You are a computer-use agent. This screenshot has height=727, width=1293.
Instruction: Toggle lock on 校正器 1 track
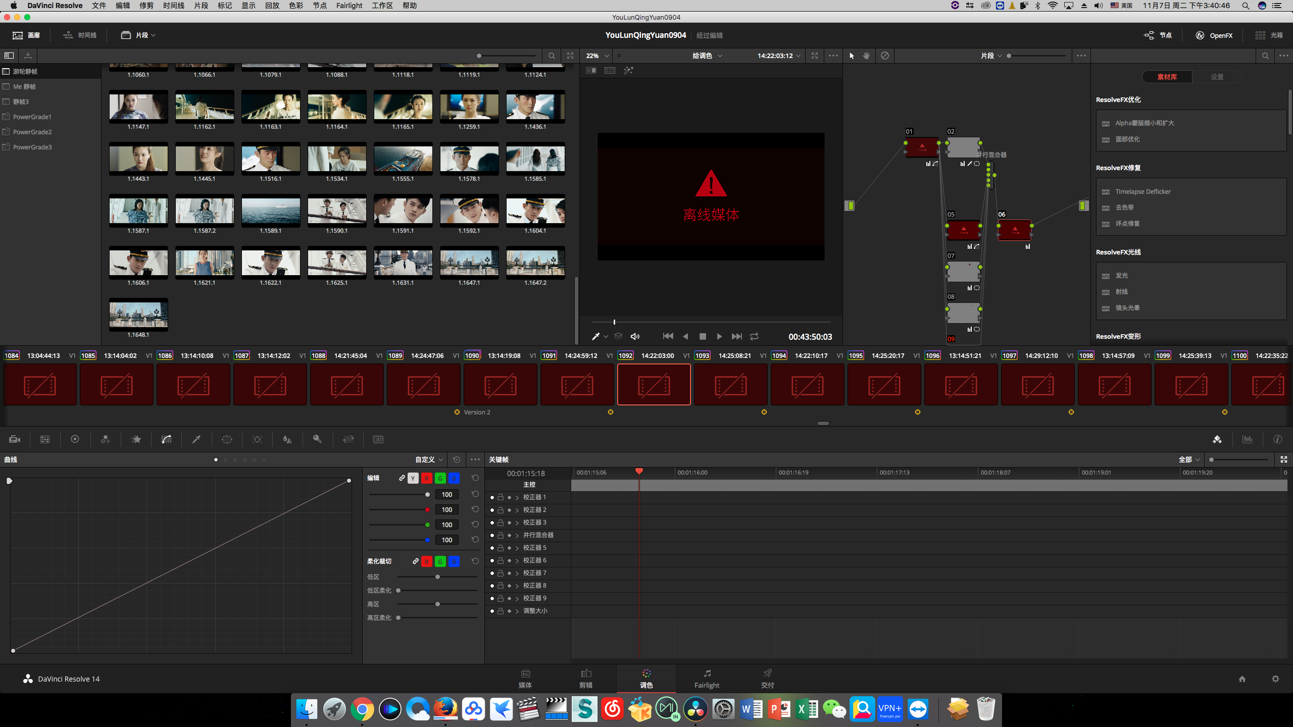pyautogui.click(x=500, y=497)
